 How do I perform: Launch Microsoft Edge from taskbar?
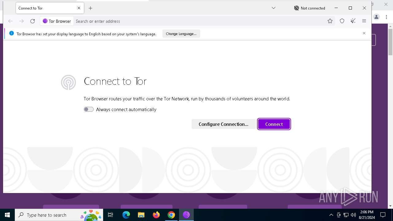click(x=126, y=215)
